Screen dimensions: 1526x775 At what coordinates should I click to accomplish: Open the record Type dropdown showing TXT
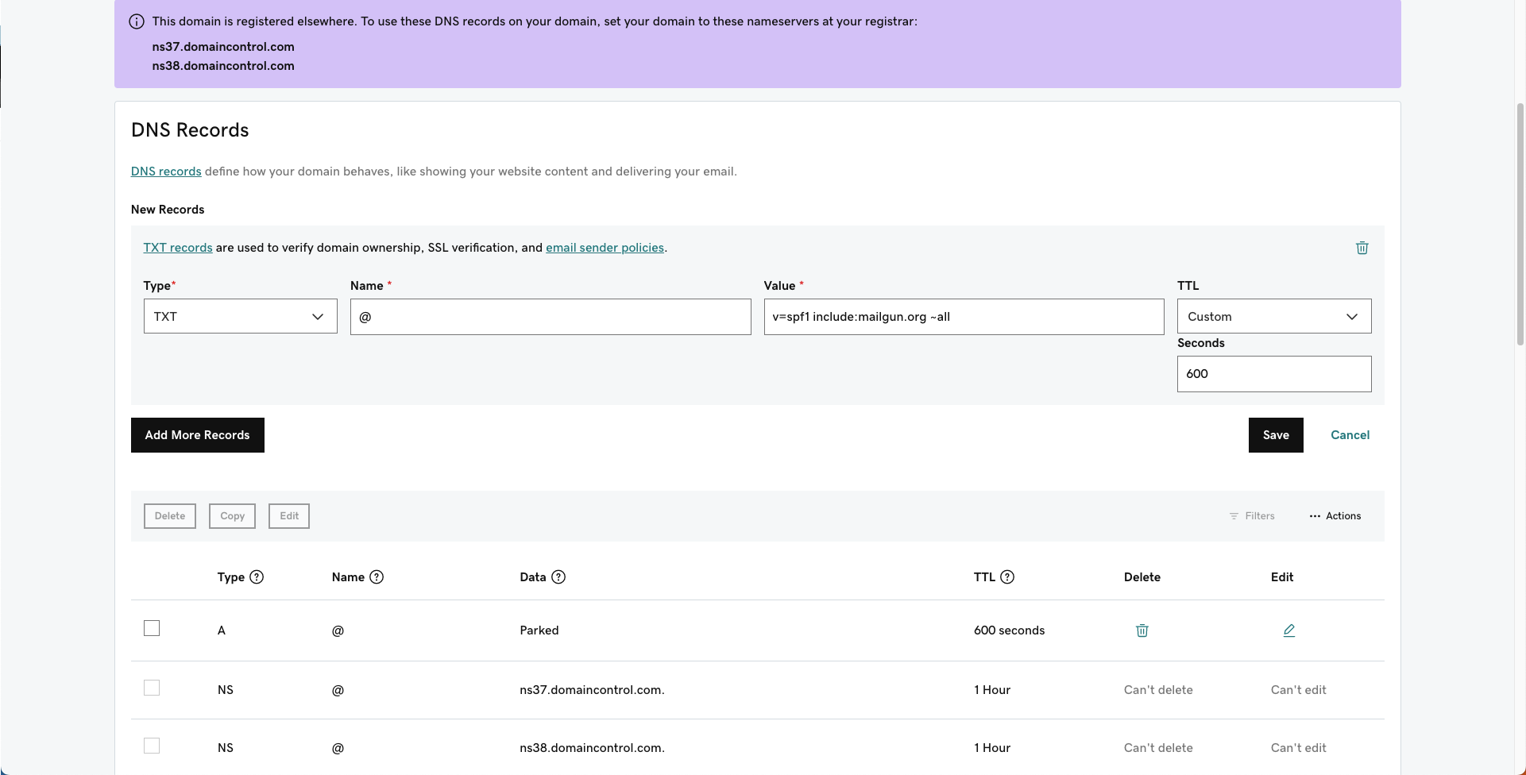coord(240,316)
